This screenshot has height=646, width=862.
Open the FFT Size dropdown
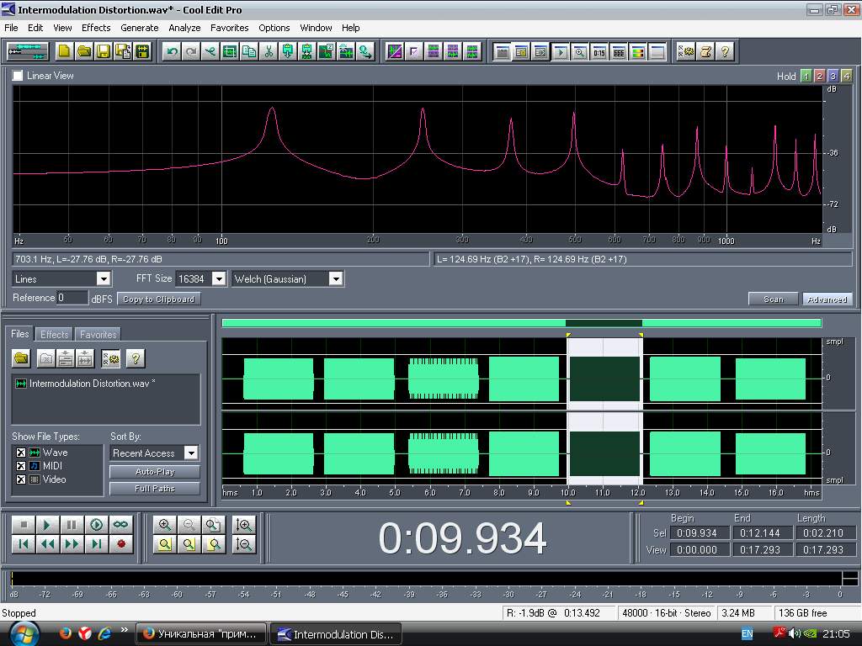[x=218, y=278]
